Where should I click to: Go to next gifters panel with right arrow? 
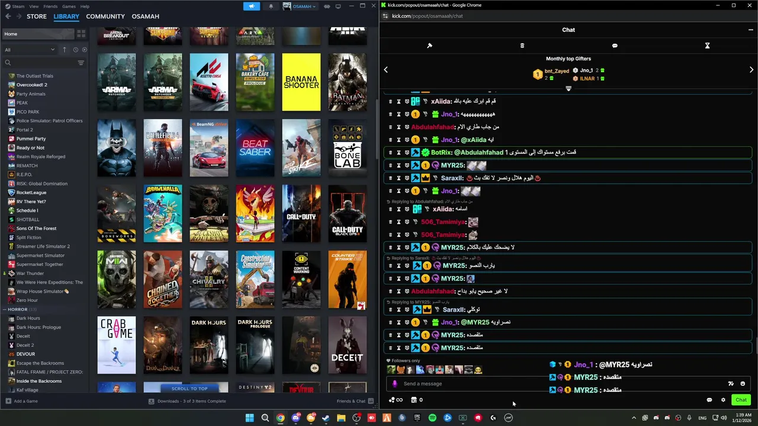tap(751, 70)
